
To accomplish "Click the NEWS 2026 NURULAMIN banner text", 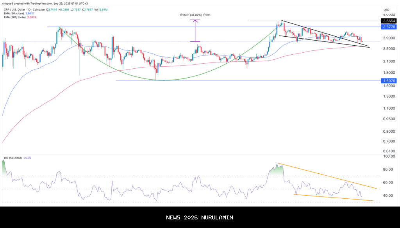I will pyautogui.click(x=200, y=217).
